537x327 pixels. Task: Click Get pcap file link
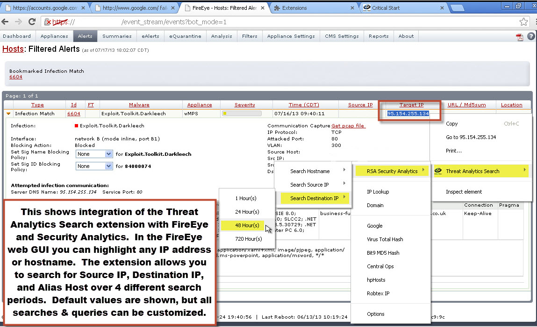(348, 126)
